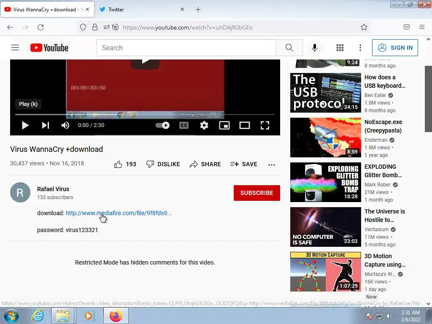Click the search magnifier button
432x324 pixels.
coord(289,48)
